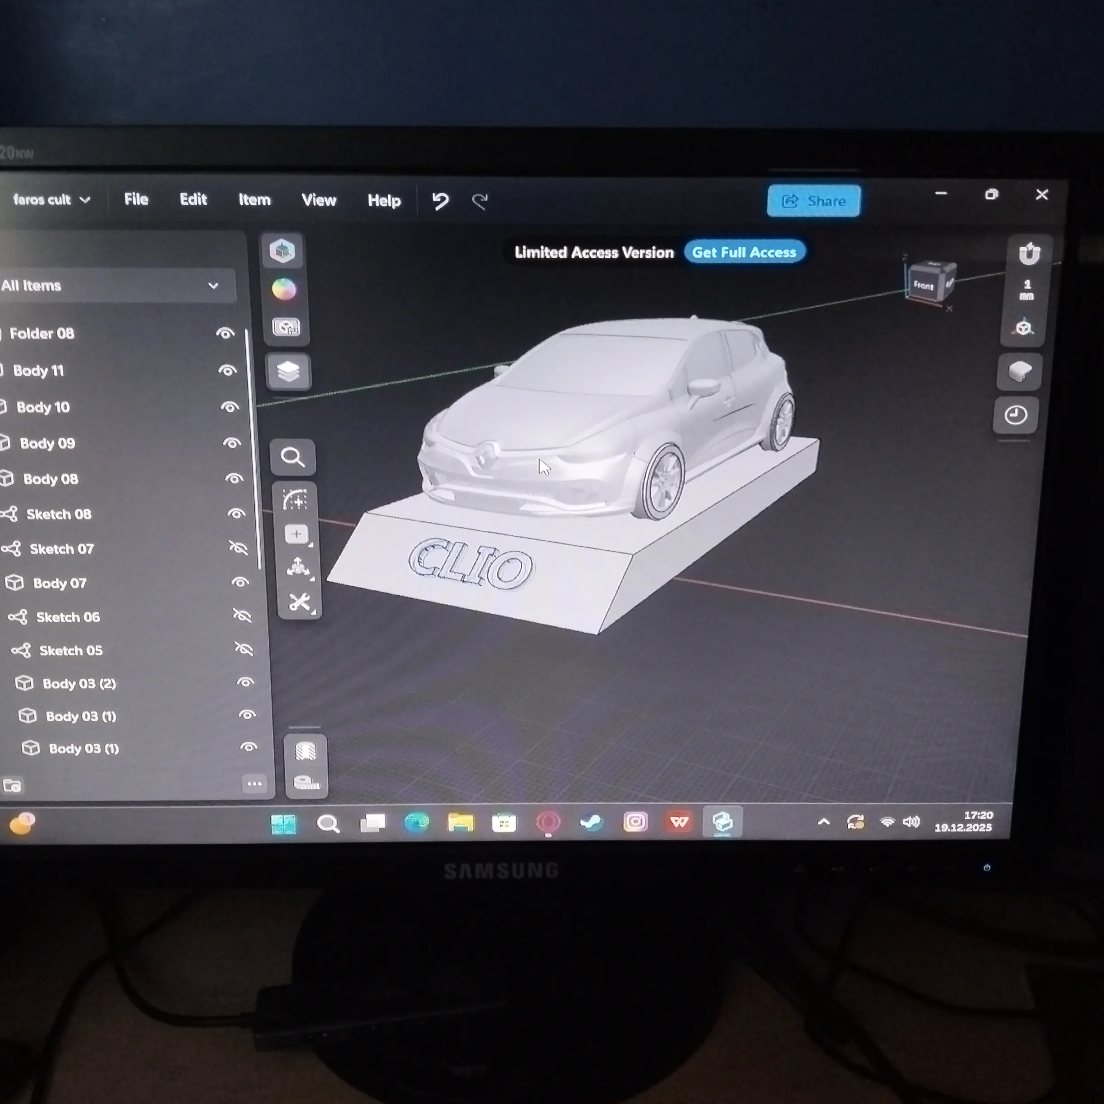Open the View menu
1104x1104 pixels.
pyautogui.click(x=319, y=200)
